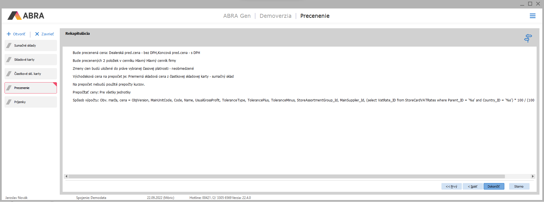
Task: Click the Sumačné sklady slash icon
Action: click(9, 45)
